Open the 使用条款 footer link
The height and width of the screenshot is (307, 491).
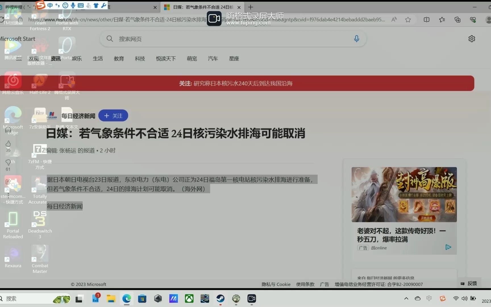click(305, 284)
